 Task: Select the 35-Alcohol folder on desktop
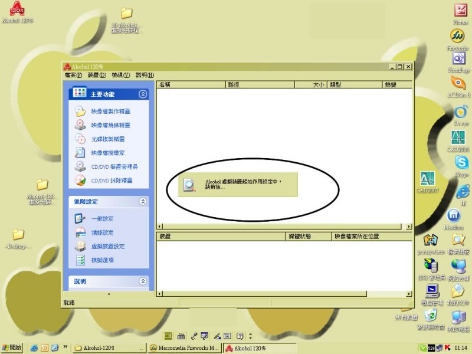(125, 21)
